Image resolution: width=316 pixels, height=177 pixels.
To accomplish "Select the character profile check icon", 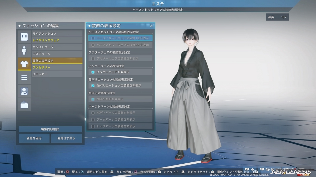I will pos(24,91).
